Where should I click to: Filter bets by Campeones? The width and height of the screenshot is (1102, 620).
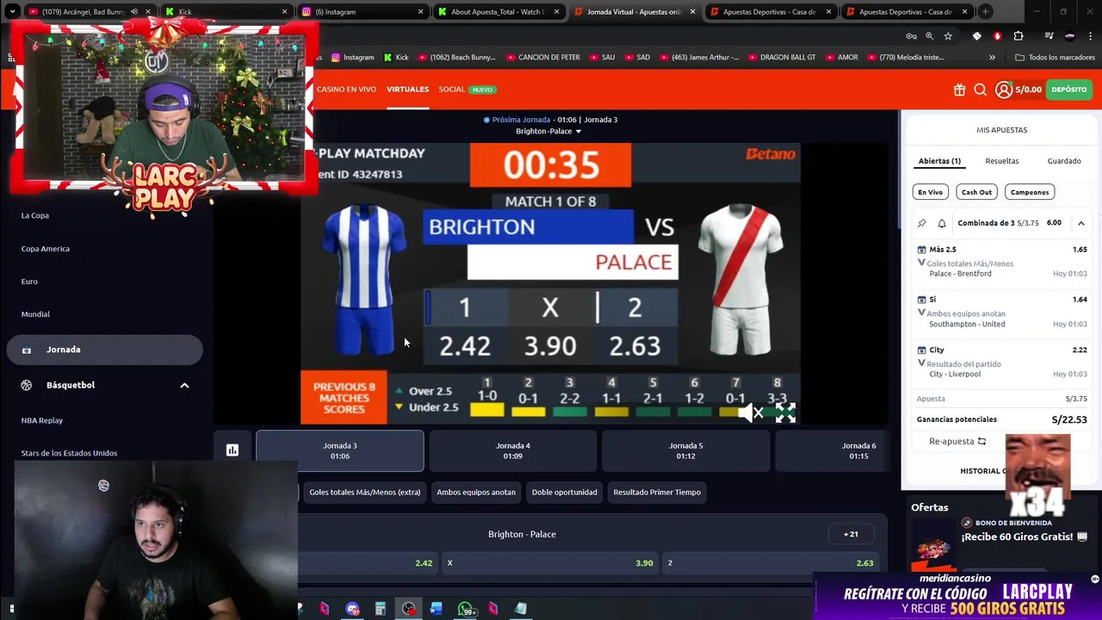pyautogui.click(x=1030, y=192)
